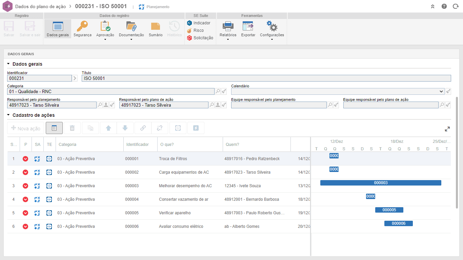This screenshot has height=260, width=463.
Task: Toggle the action list view button
Action: [x=54, y=128]
